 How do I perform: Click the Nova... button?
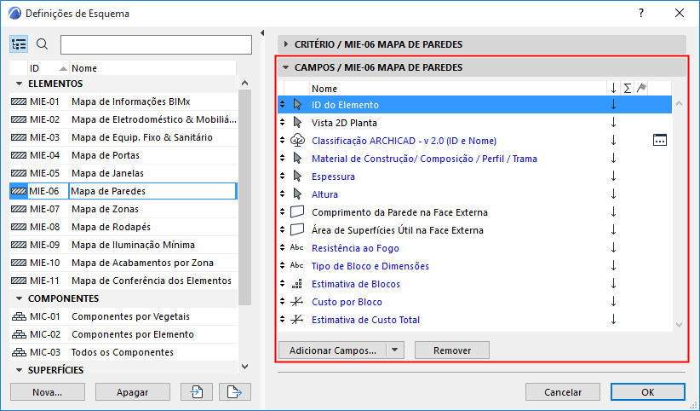tap(48, 392)
